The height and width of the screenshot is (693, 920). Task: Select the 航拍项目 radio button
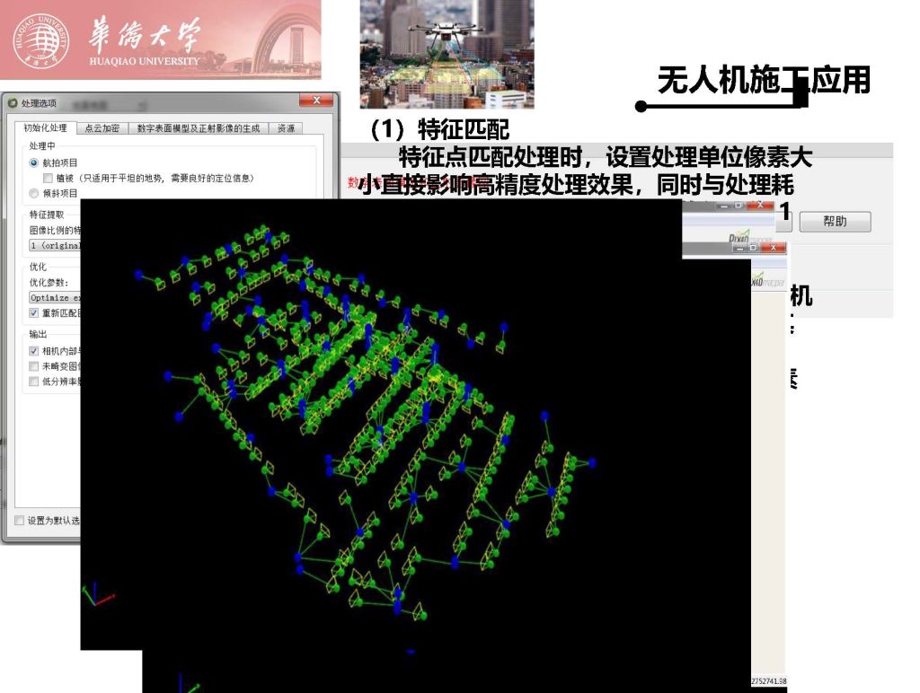point(34,162)
